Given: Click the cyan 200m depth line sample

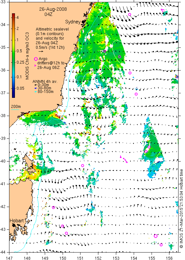Looking at the screenshot, I should [15, 109].
